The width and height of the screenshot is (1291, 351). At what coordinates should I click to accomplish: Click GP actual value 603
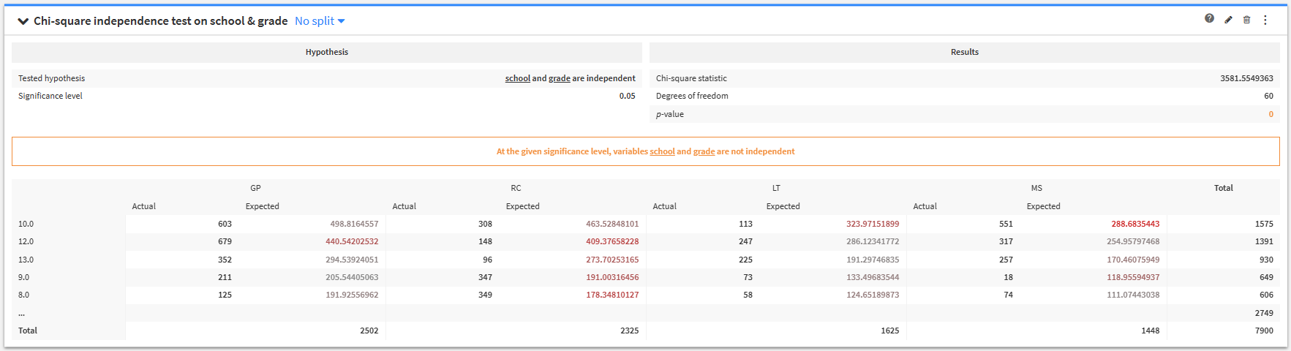coord(225,224)
